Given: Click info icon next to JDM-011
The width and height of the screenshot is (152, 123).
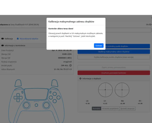Looking at the screenshot, I should tap(70, 65).
